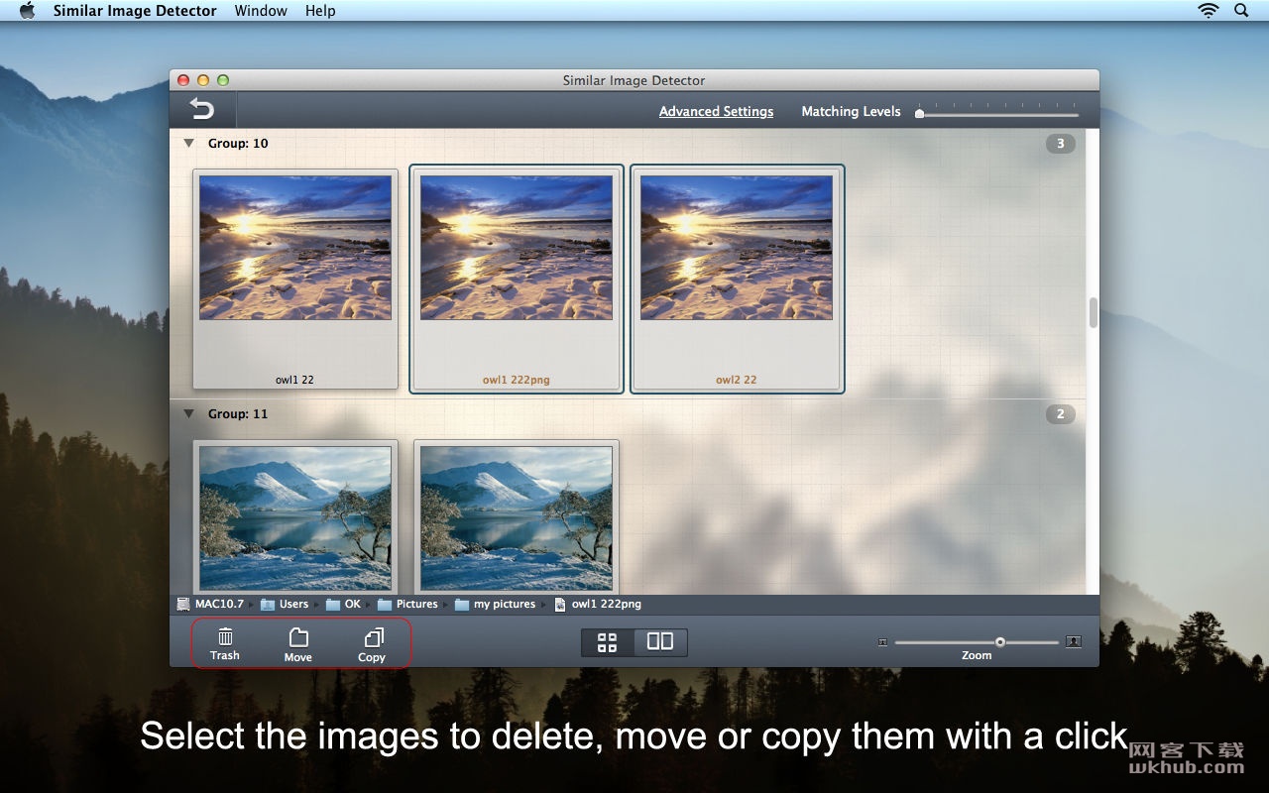Click OK folder in path bar

click(x=343, y=604)
